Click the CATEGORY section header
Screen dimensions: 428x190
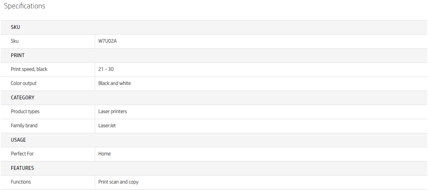(x=23, y=97)
